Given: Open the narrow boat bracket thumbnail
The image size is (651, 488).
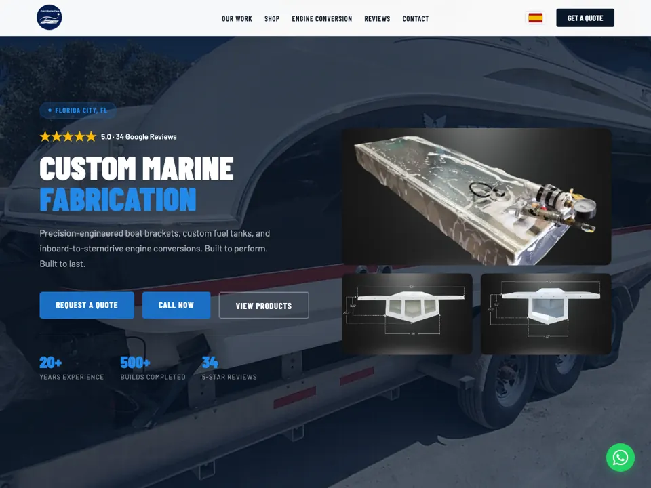Looking at the screenshot, I should pyautogui.click(x=546, y=314).
